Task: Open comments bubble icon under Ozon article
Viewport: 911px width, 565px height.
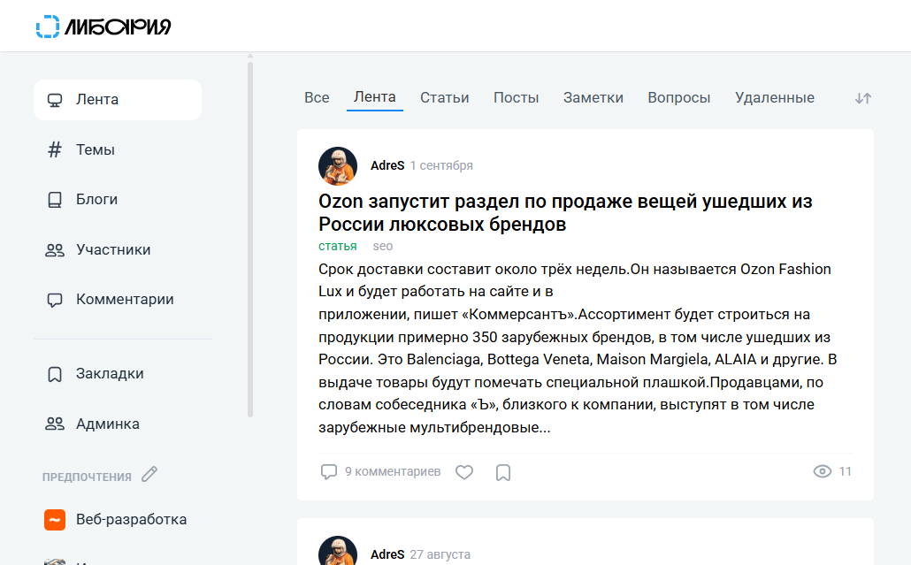Action: click(329, 471)
